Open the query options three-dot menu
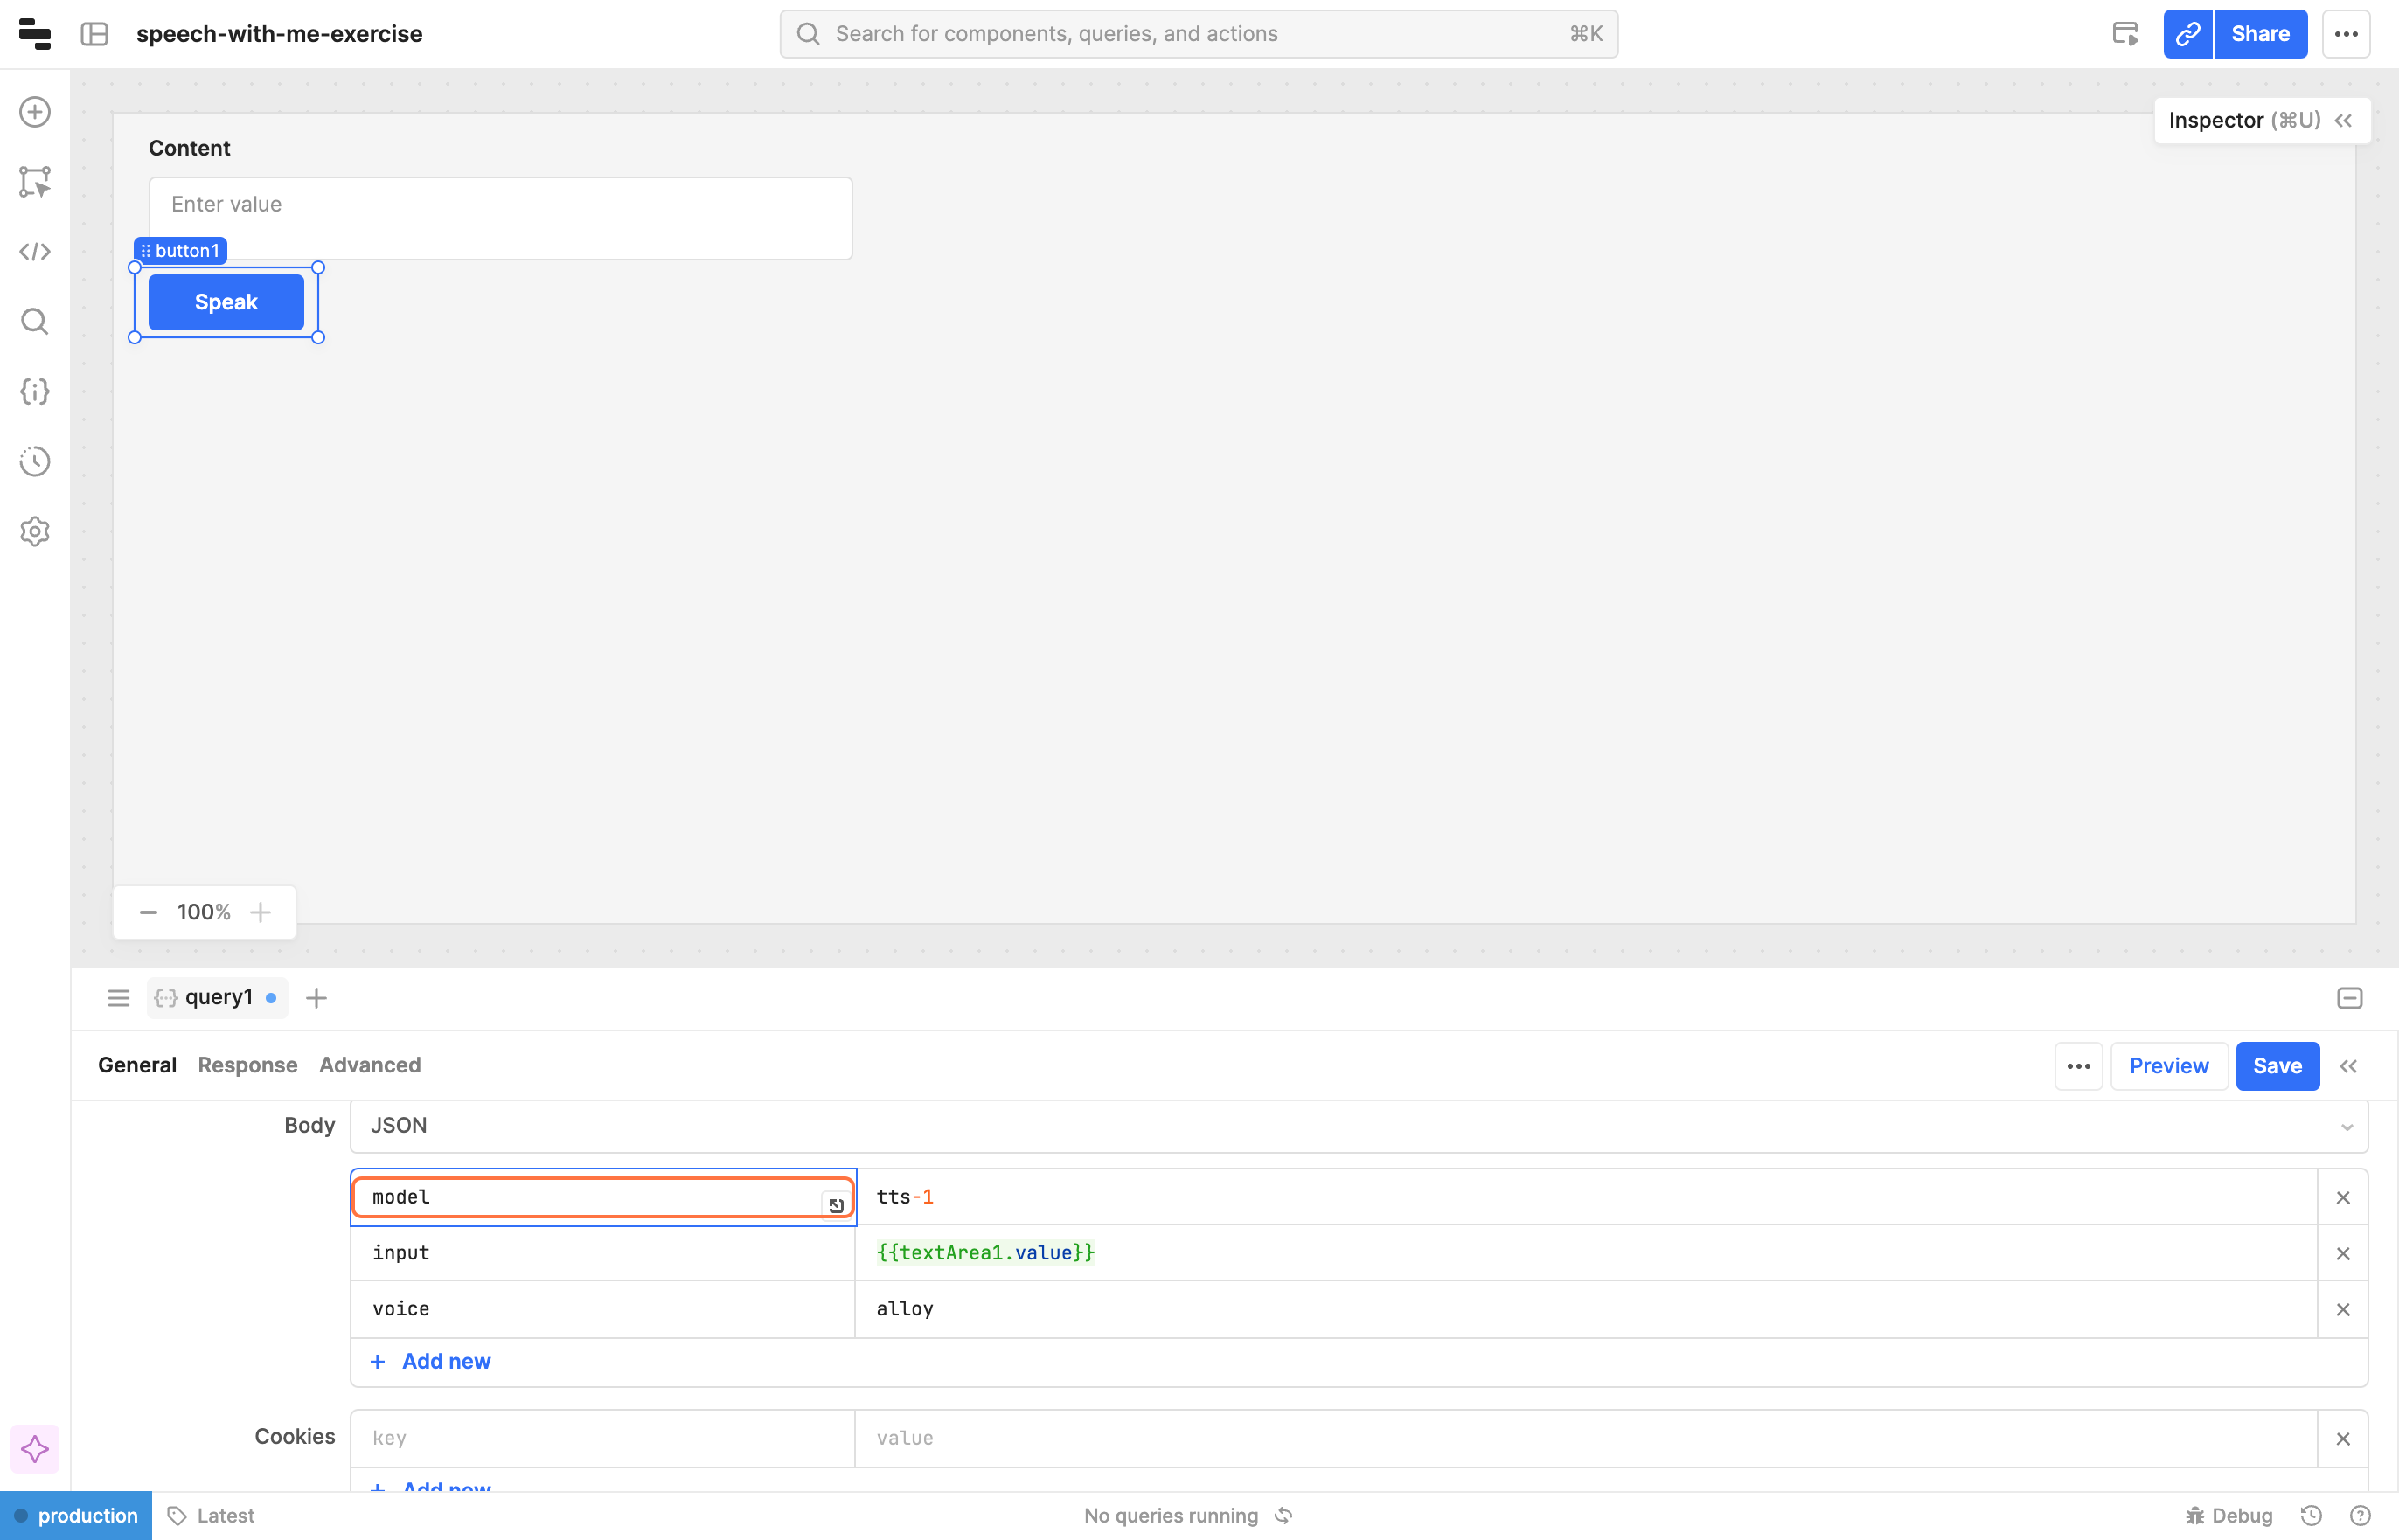Viewport: 2399px width, 1540px height. [2078, 1066]
